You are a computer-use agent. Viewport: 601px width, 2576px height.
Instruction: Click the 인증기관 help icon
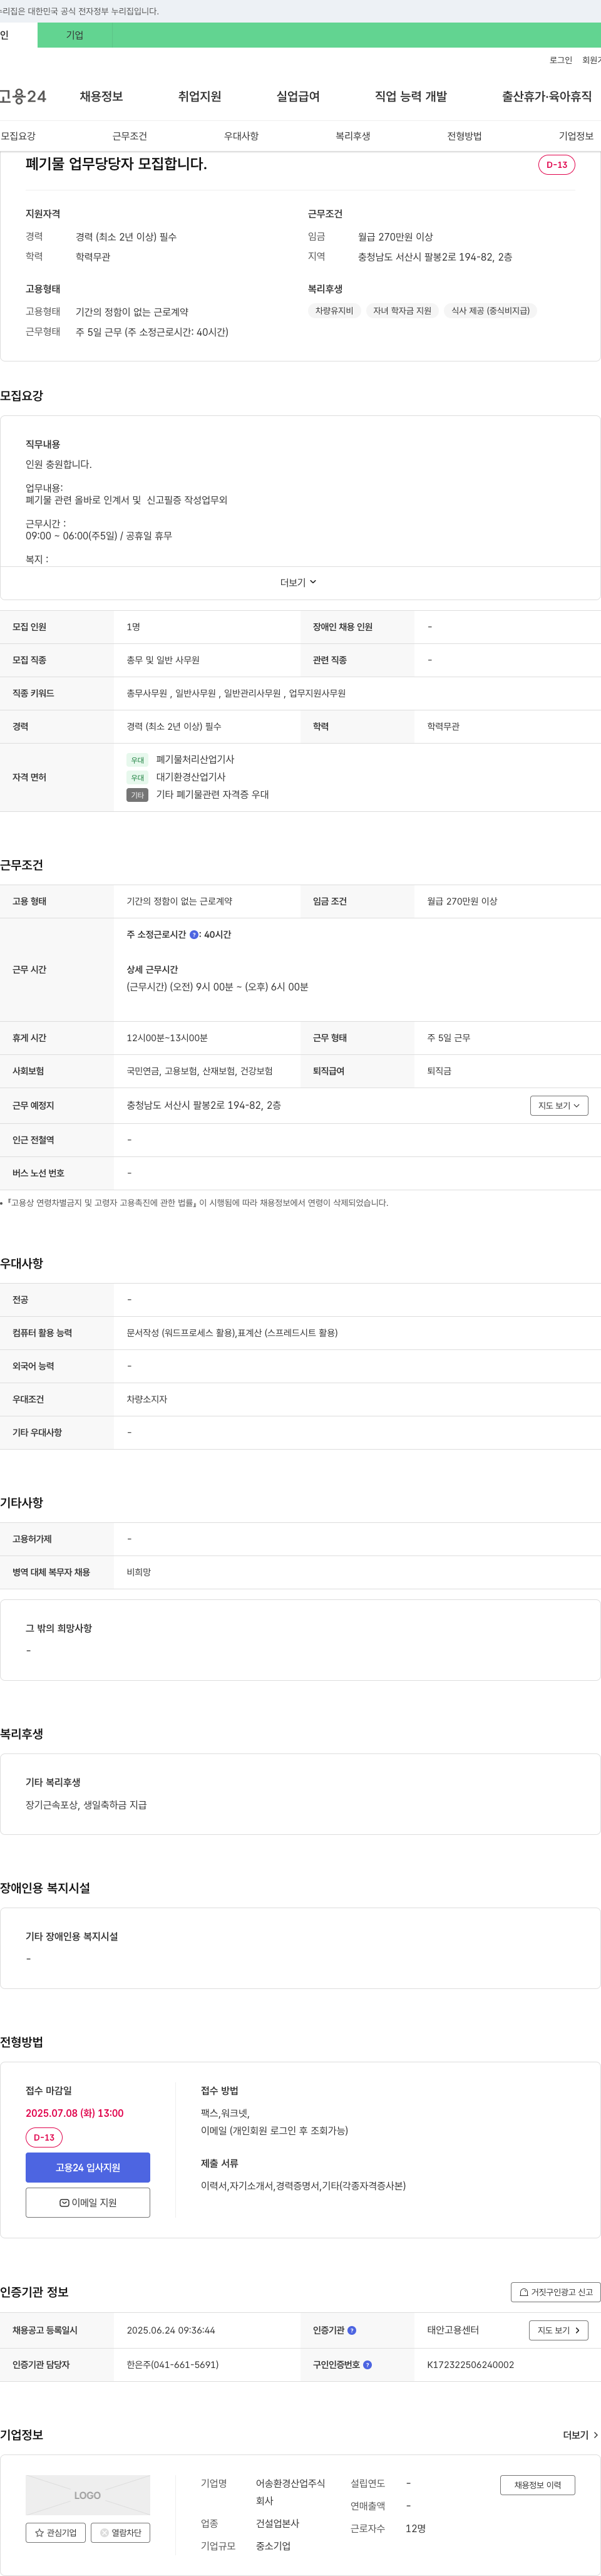pos(352,2330)
